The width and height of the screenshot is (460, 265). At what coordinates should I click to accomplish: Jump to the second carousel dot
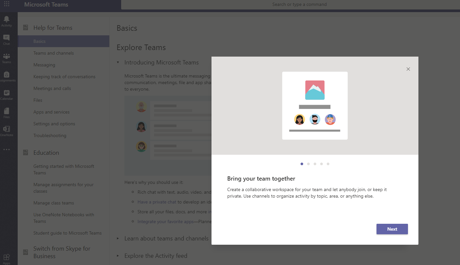308,164
